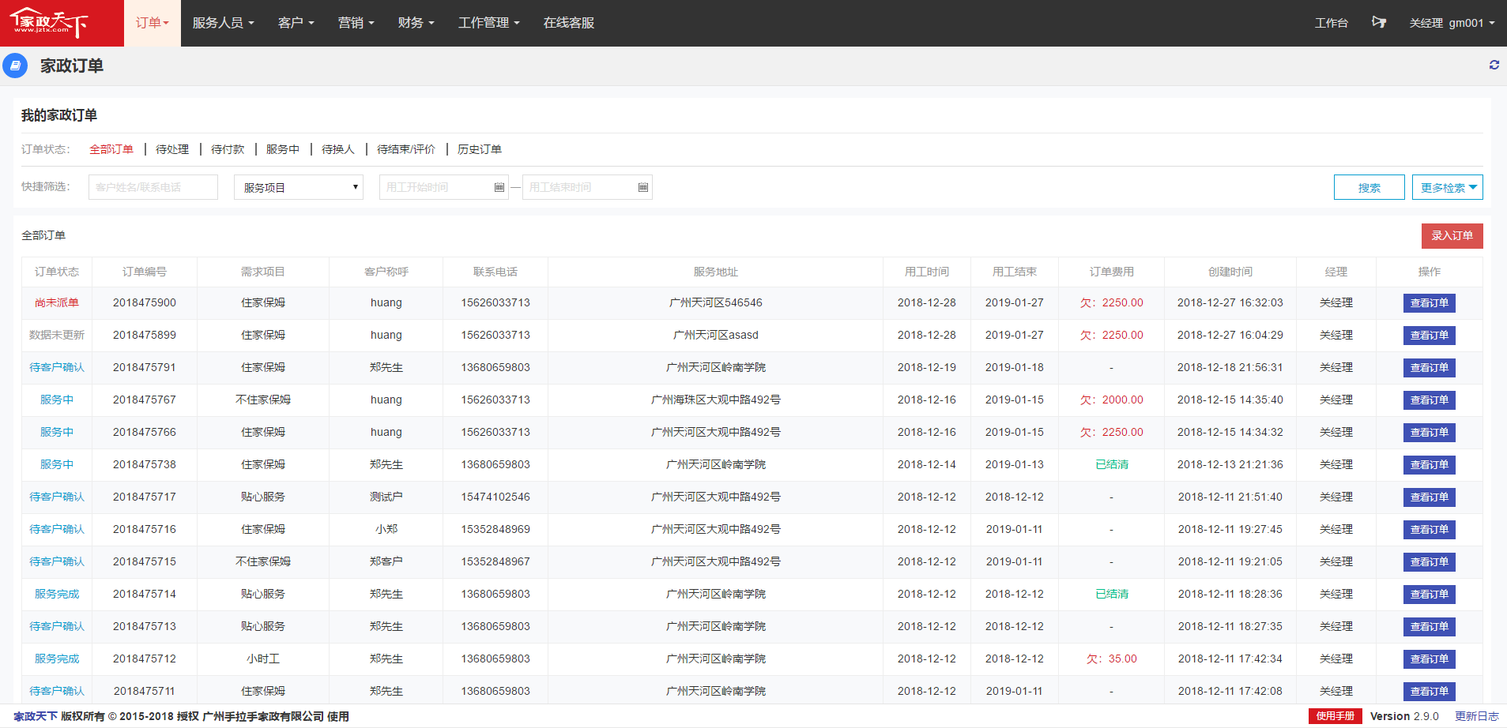
Task: Click the 创建时间 column header
Action: [1230, 272]
